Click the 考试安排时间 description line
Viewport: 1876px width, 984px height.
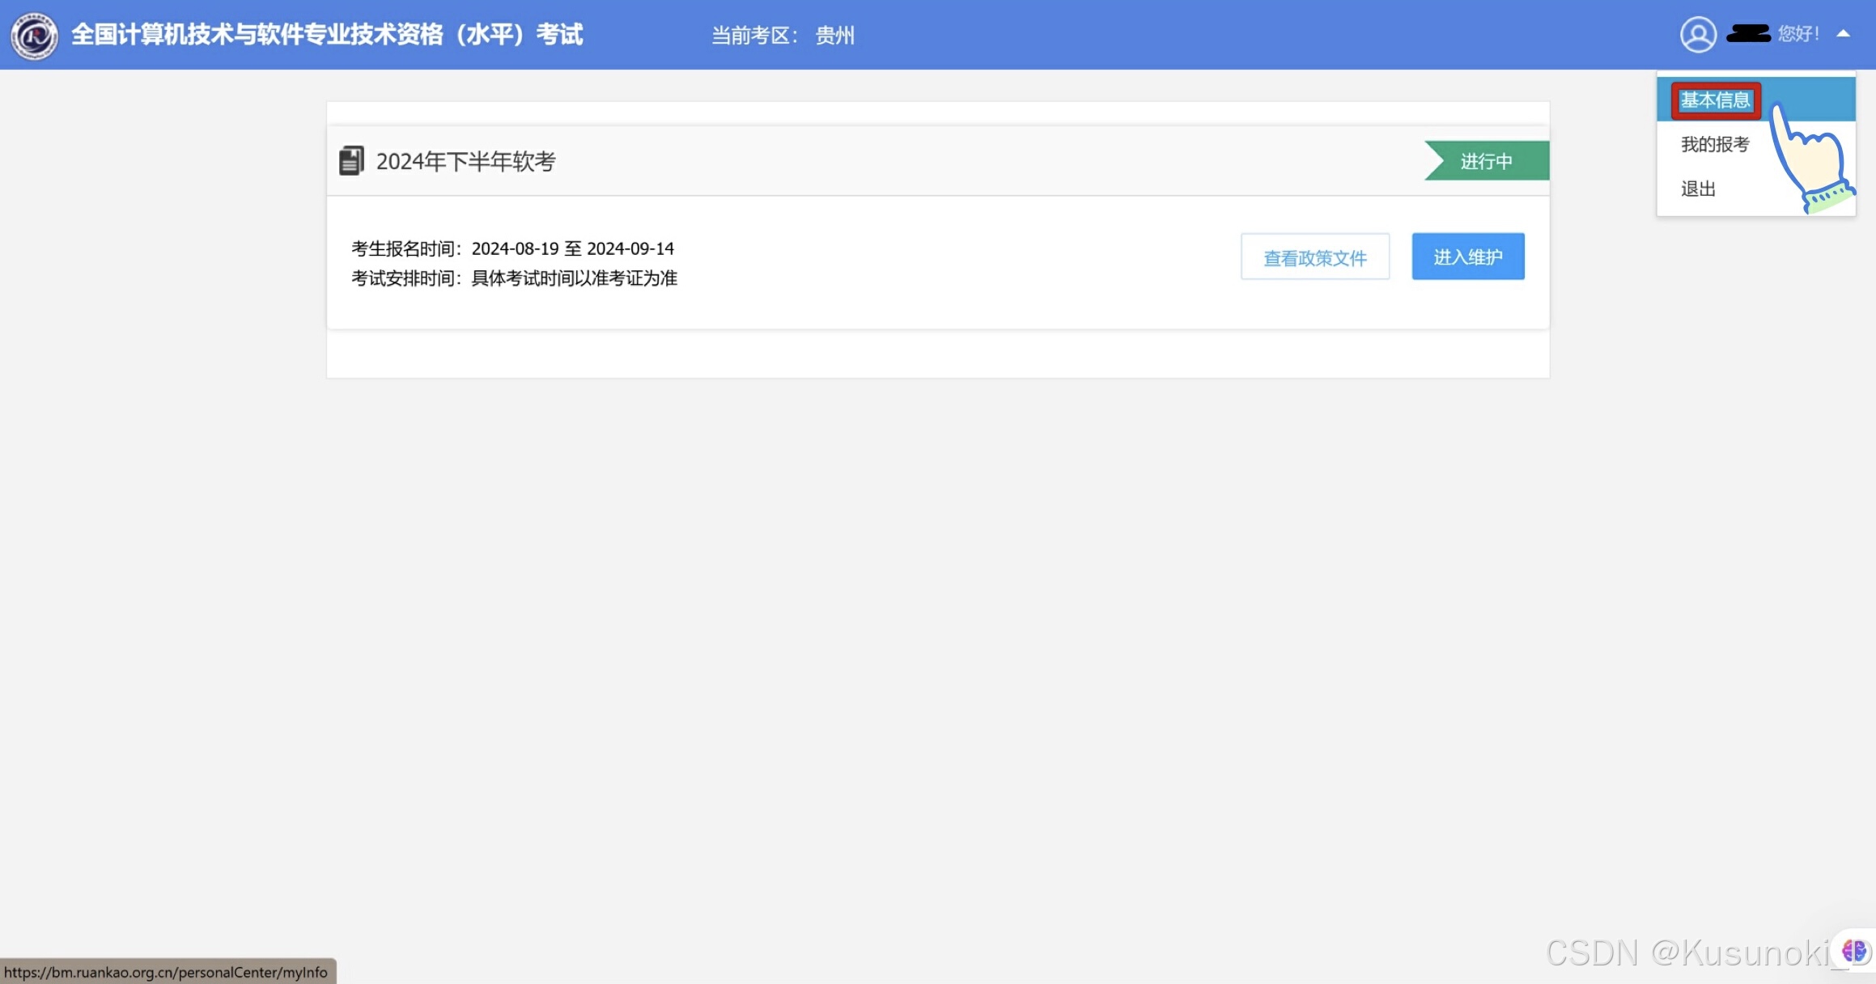(514, 279)
